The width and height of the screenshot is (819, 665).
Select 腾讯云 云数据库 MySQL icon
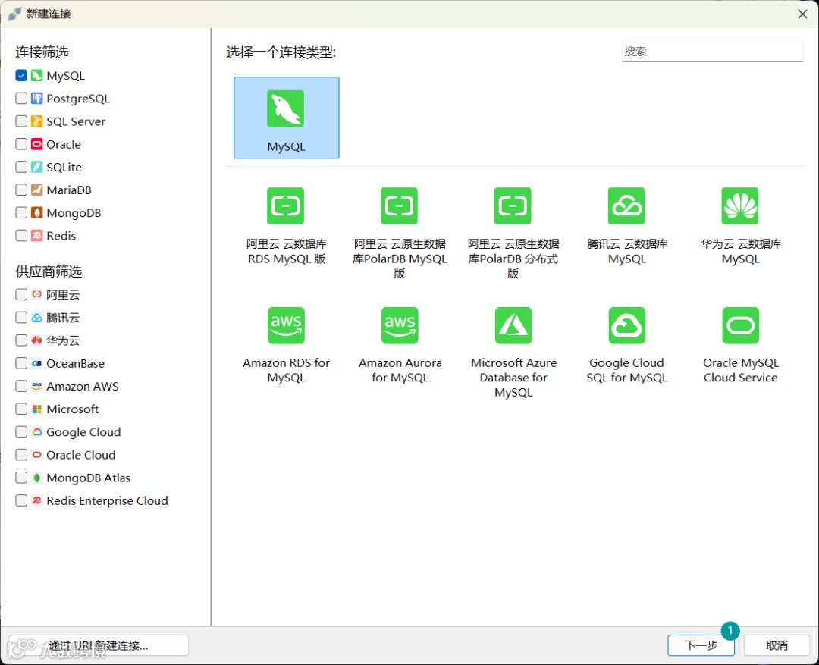coord(627,205)
